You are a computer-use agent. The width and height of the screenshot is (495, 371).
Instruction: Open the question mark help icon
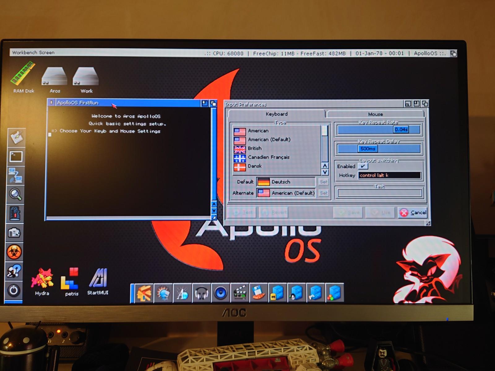[x=14, y=271]
